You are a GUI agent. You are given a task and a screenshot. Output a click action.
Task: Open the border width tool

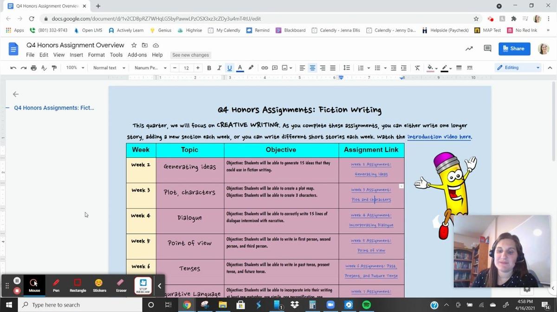[x=459, y=68]
